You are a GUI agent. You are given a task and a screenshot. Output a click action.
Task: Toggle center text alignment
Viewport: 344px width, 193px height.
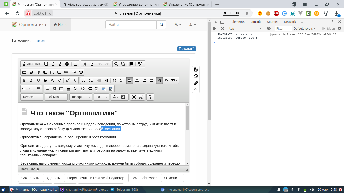click(x=137, y=80)
